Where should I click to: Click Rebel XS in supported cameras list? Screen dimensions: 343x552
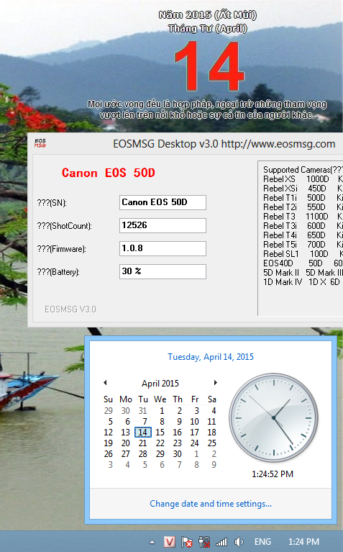(279, 179)
